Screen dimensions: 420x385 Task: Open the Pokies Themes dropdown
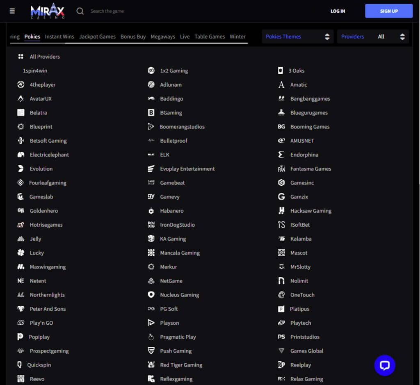[297, 36]
